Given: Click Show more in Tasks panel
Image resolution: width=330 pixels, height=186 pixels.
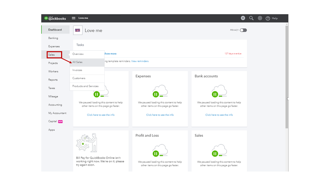Looking at the screenshot, I should pos(110,54).
